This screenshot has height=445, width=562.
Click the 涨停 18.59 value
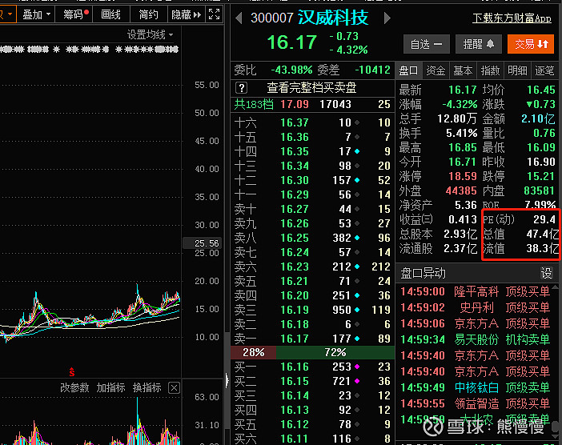pyautogui.click(x=463, y=176)
